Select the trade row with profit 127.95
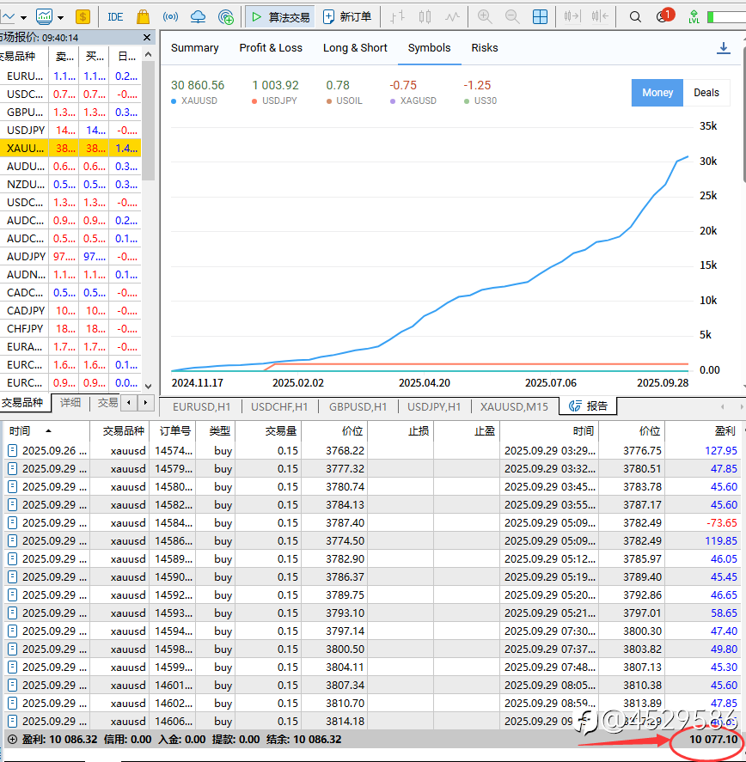Image resolution: width=746 pixels, height=762 pixels. [x=372, y=450]
